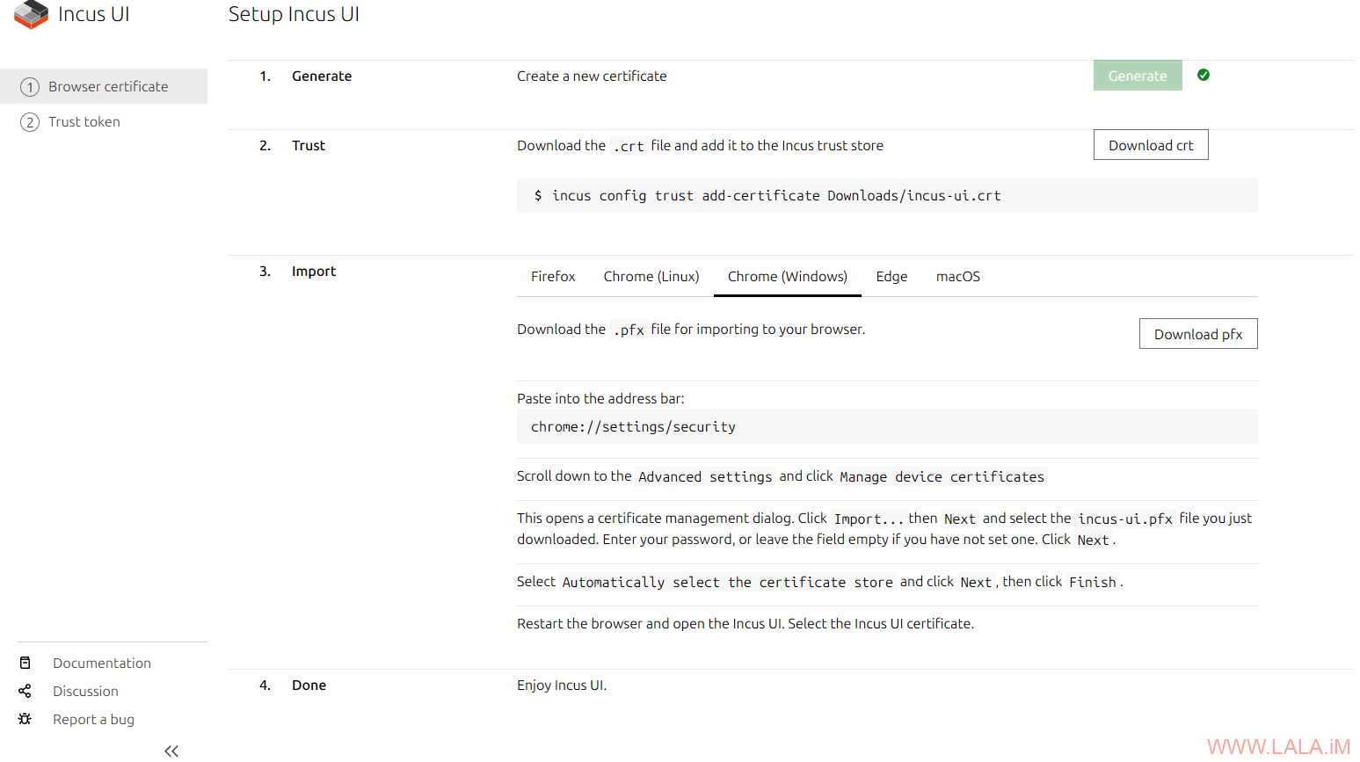The height and width of the screenshot is (762, 1360).
Task: Click the step 1 circle icon
Action: click(x=30, y=87)
